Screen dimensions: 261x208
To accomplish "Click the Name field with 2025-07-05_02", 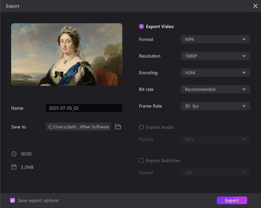I will [x=84, y=108].
